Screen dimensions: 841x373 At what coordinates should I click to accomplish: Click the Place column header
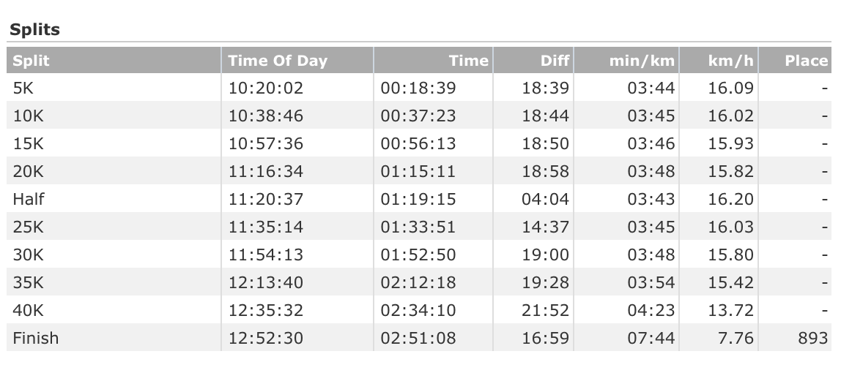(x=806, y=61)
